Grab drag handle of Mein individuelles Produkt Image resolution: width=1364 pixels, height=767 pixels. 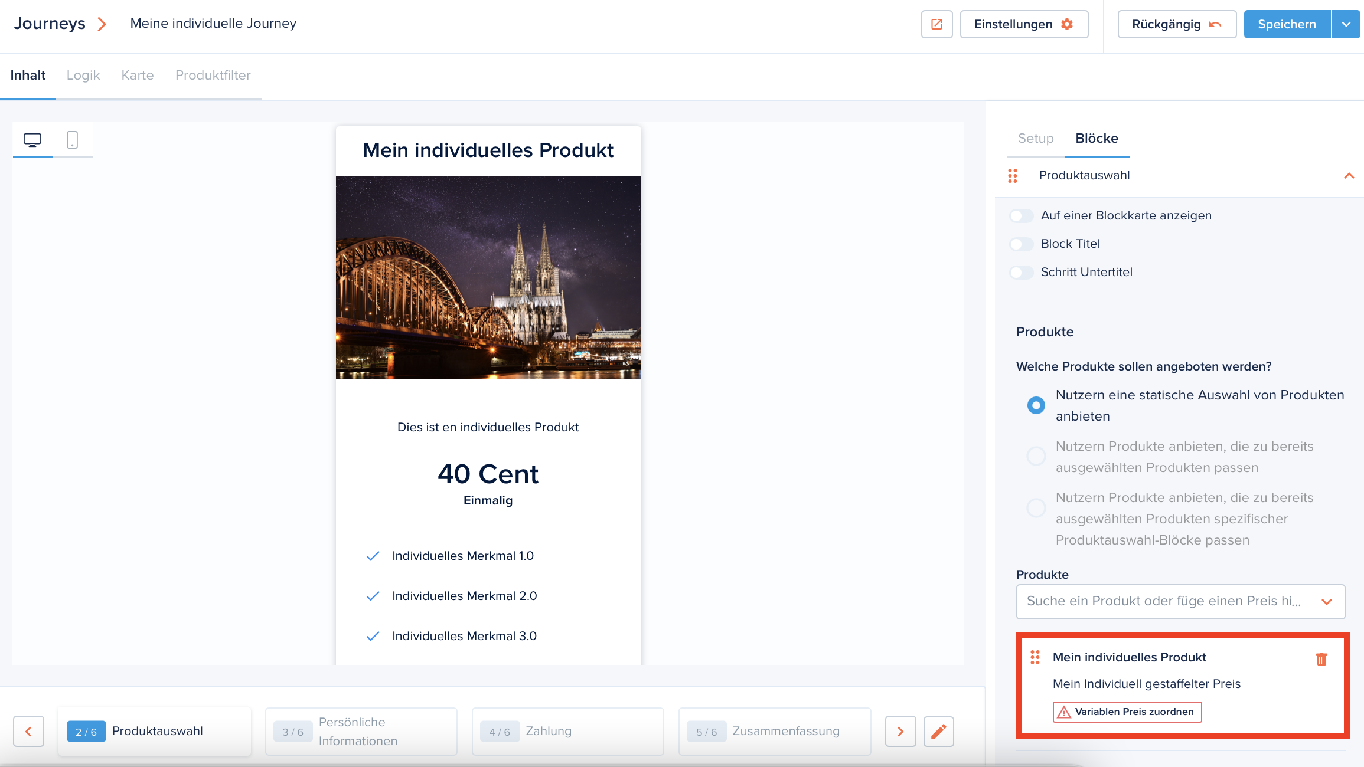(1035, 657)
